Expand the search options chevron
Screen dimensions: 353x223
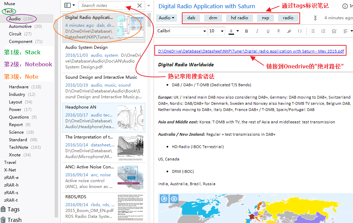(148, 5)
